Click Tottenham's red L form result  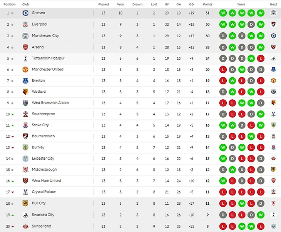[261, 58]
